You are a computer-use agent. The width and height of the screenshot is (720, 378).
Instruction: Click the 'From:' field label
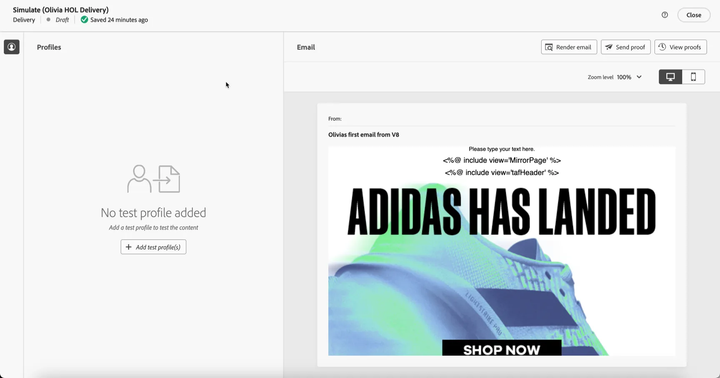click(x=335, y=119)
